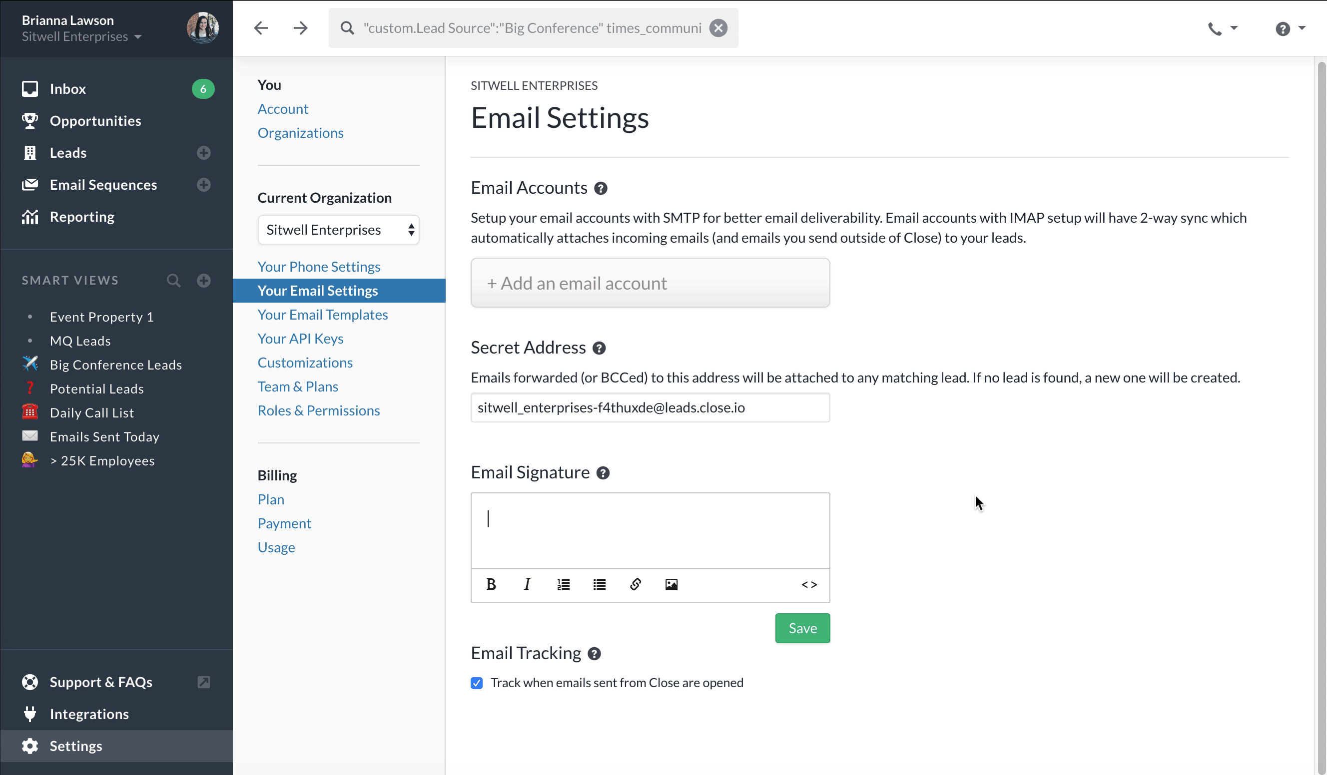1327x775 pixels.
Task: Click the insert image icon
Action: [x=671, y=585]
